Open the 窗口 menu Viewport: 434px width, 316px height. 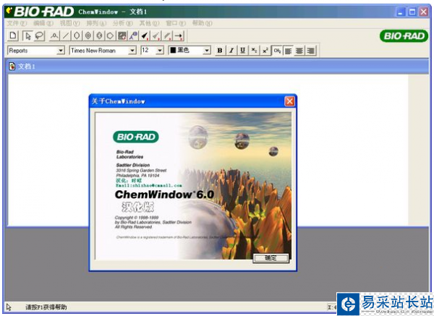(176, 23)
